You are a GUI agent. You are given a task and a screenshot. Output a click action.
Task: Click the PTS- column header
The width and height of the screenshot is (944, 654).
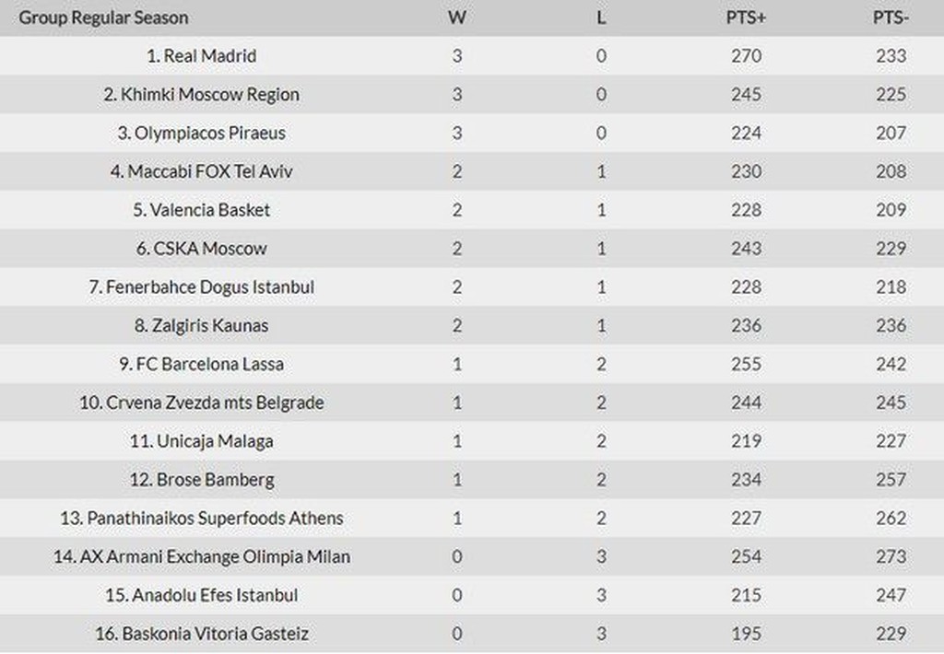(x=891, y=18)
